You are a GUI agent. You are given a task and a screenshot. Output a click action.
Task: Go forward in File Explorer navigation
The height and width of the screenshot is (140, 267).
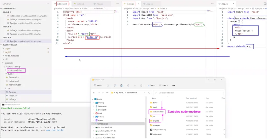point(99,93)
